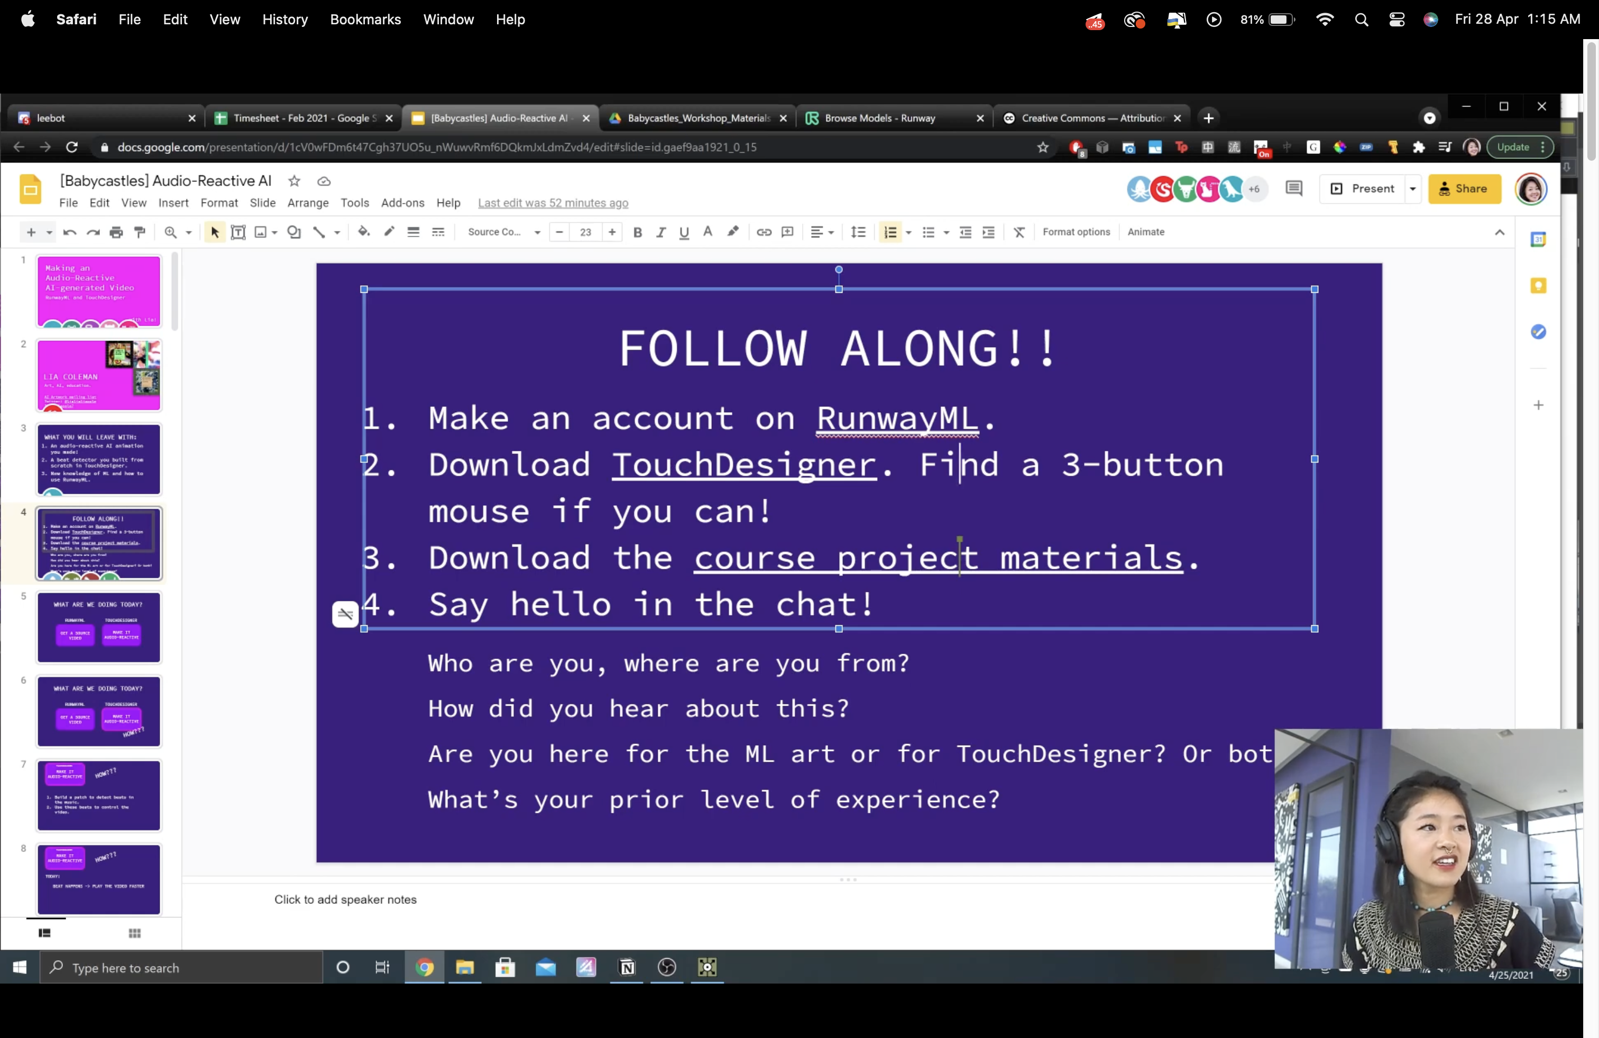Toggle Bold formatting

click(638, 233)
